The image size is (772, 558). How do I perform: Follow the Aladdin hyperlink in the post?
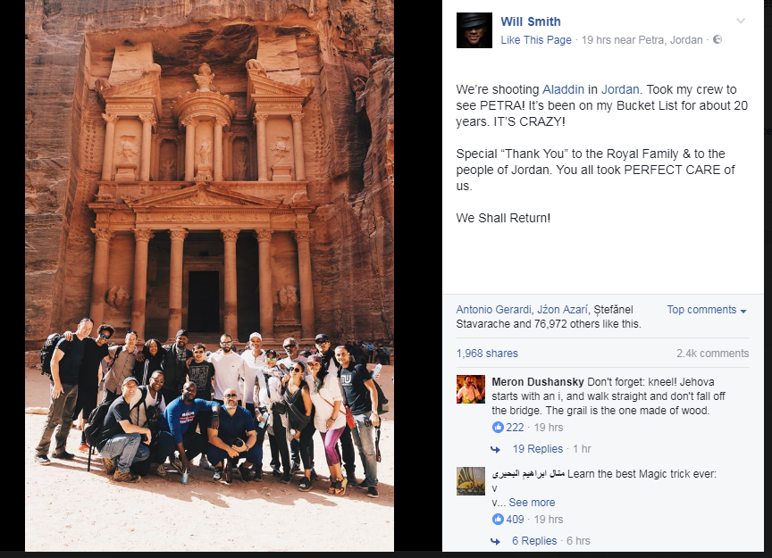click(x=563, y=89)
